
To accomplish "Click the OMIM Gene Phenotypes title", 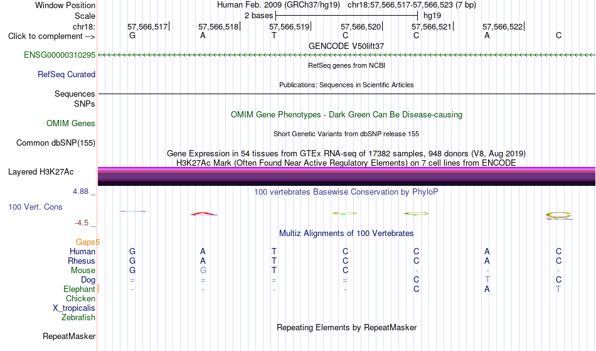I will click(346, 114).
